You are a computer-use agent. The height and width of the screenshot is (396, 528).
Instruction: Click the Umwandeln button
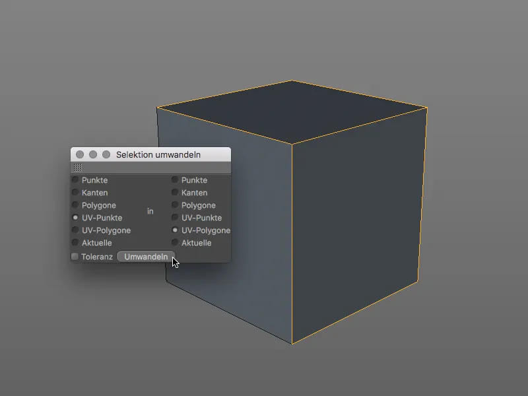pyautogui.click(x=146, y=257)
